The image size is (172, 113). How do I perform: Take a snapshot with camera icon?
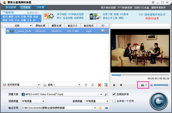(x=142, y=85)
